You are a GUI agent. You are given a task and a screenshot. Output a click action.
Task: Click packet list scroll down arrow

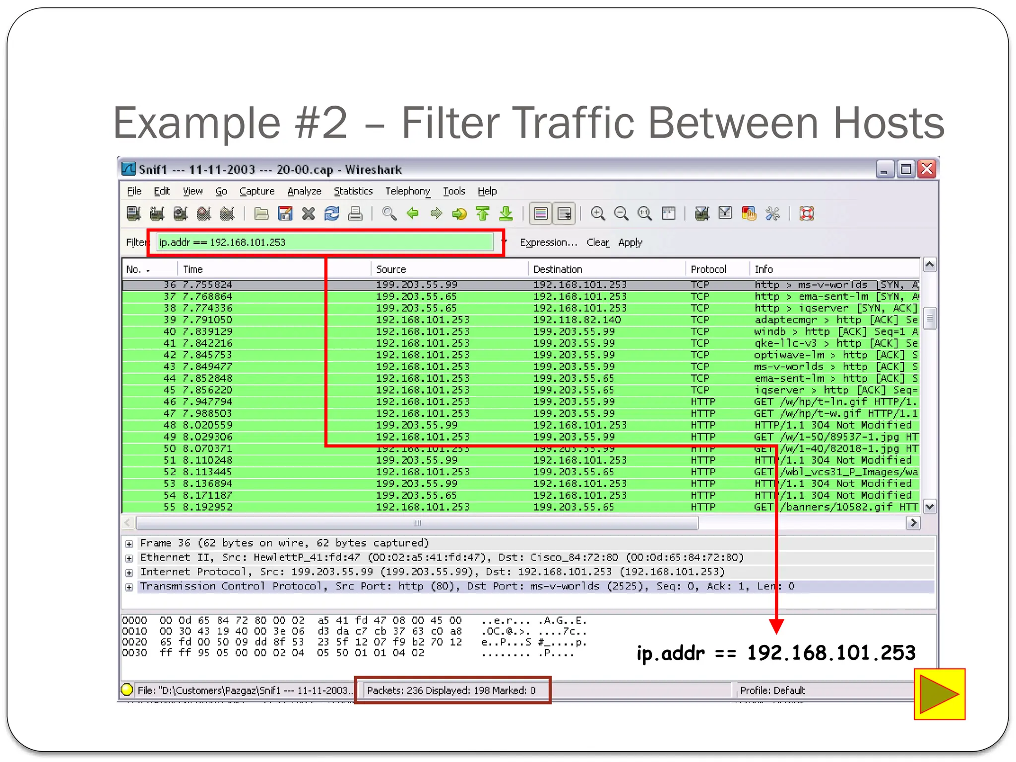[x=930, y=507]
